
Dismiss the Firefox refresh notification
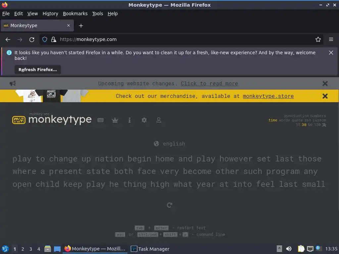[x=331, y=53]
